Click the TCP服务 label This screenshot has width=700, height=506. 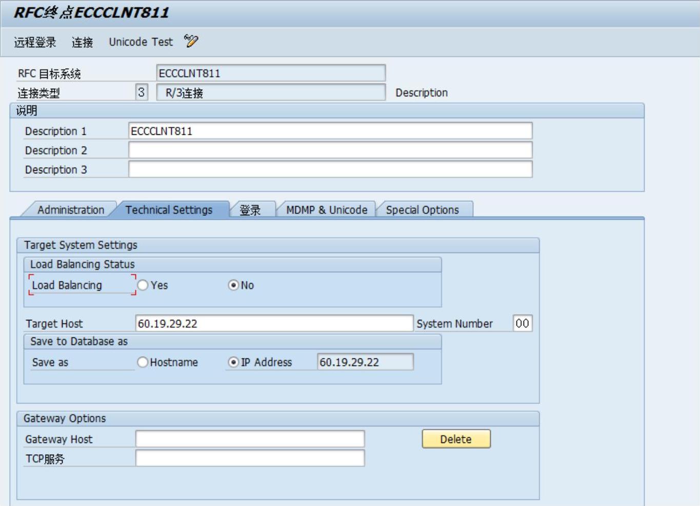[45, 459]
